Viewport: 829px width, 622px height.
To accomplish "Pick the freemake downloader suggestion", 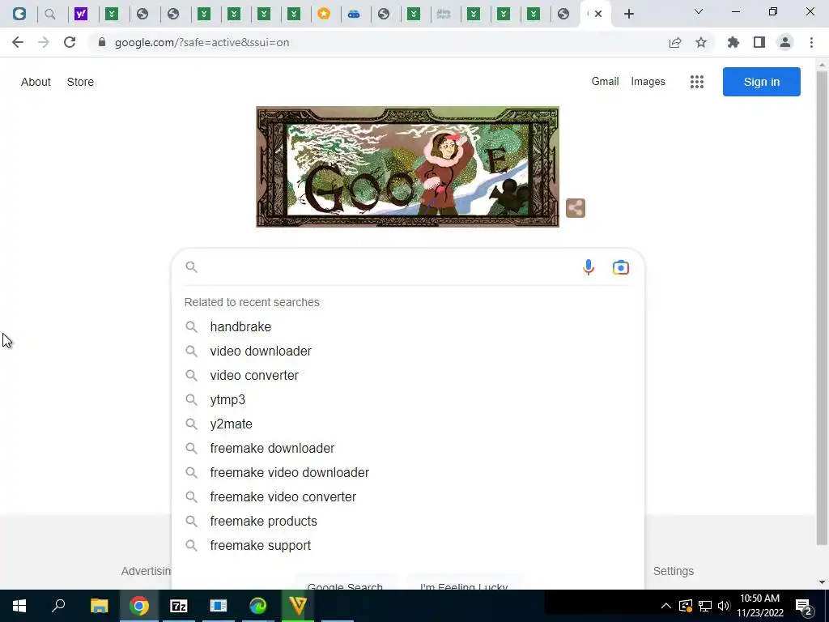I will (407, 449).
